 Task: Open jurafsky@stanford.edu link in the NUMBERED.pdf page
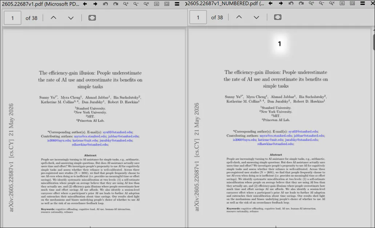click(302, 139)
